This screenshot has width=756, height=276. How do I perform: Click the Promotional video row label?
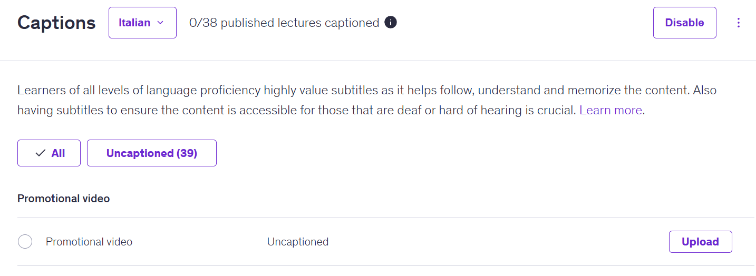[89, 242]
